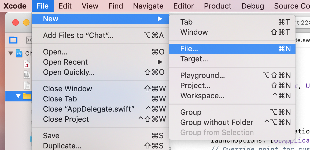Screen dimensions: 310x150
Task: Open the Source Control menu
Action: (x=292, y=6)
